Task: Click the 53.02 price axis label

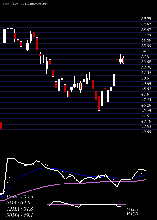Action: [146, 62]
